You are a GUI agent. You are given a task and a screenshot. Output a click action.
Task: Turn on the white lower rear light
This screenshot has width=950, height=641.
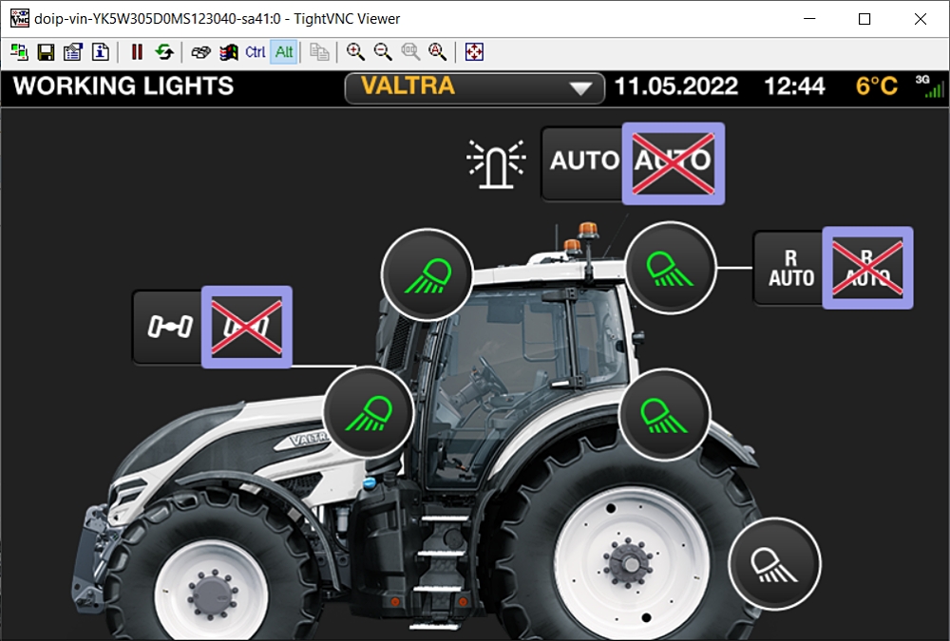774,564
